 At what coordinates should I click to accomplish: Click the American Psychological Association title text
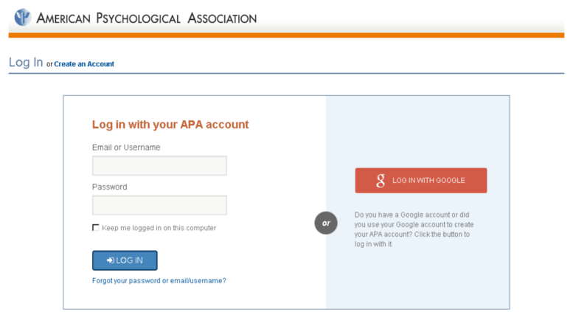coord(147,18)
